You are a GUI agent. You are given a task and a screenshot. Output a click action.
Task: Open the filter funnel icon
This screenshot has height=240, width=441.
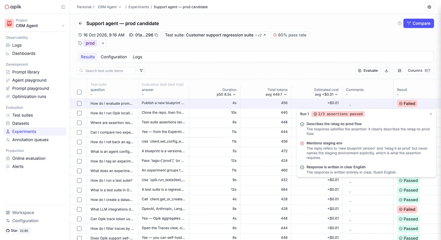tap(141, 71)
